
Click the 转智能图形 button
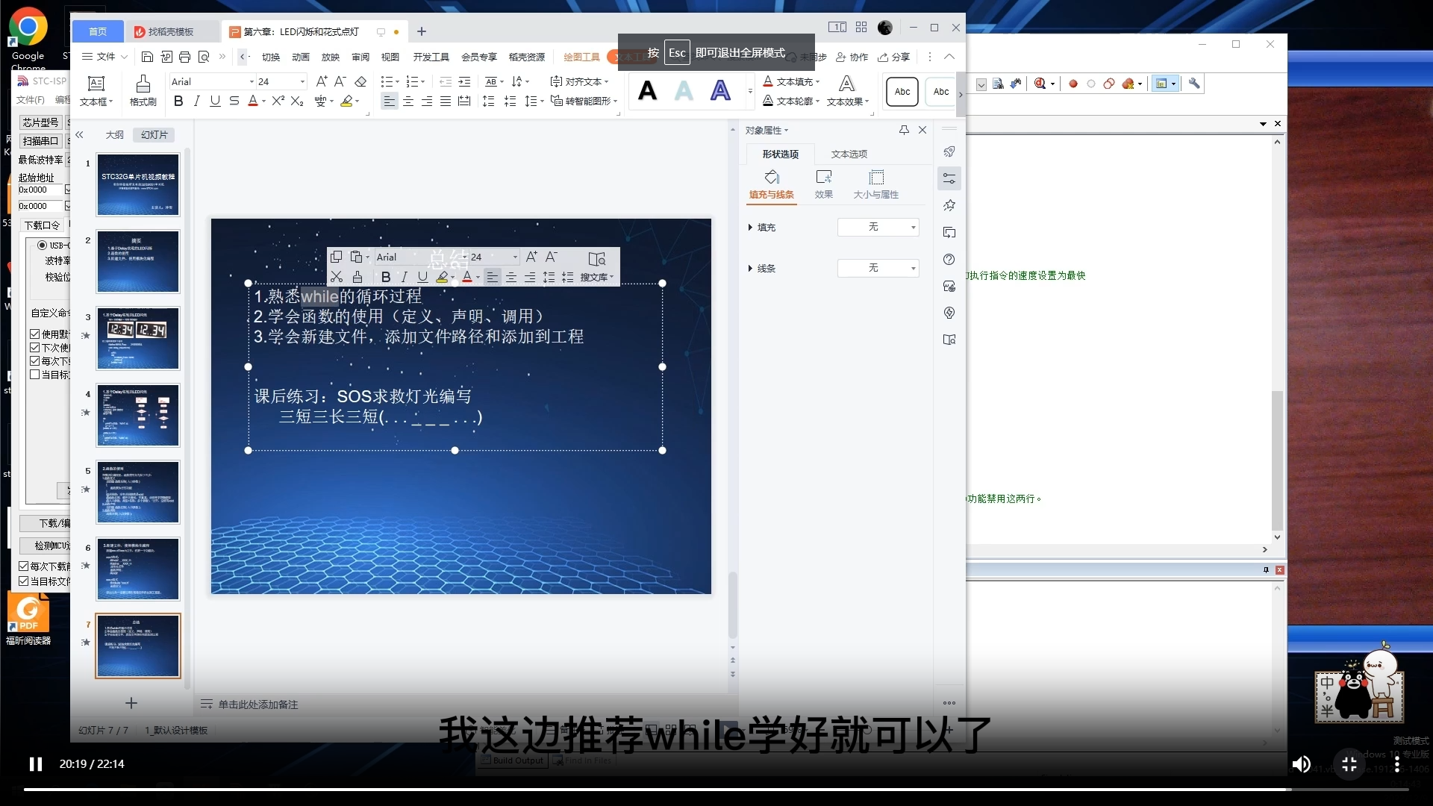[x=584, y=101]
